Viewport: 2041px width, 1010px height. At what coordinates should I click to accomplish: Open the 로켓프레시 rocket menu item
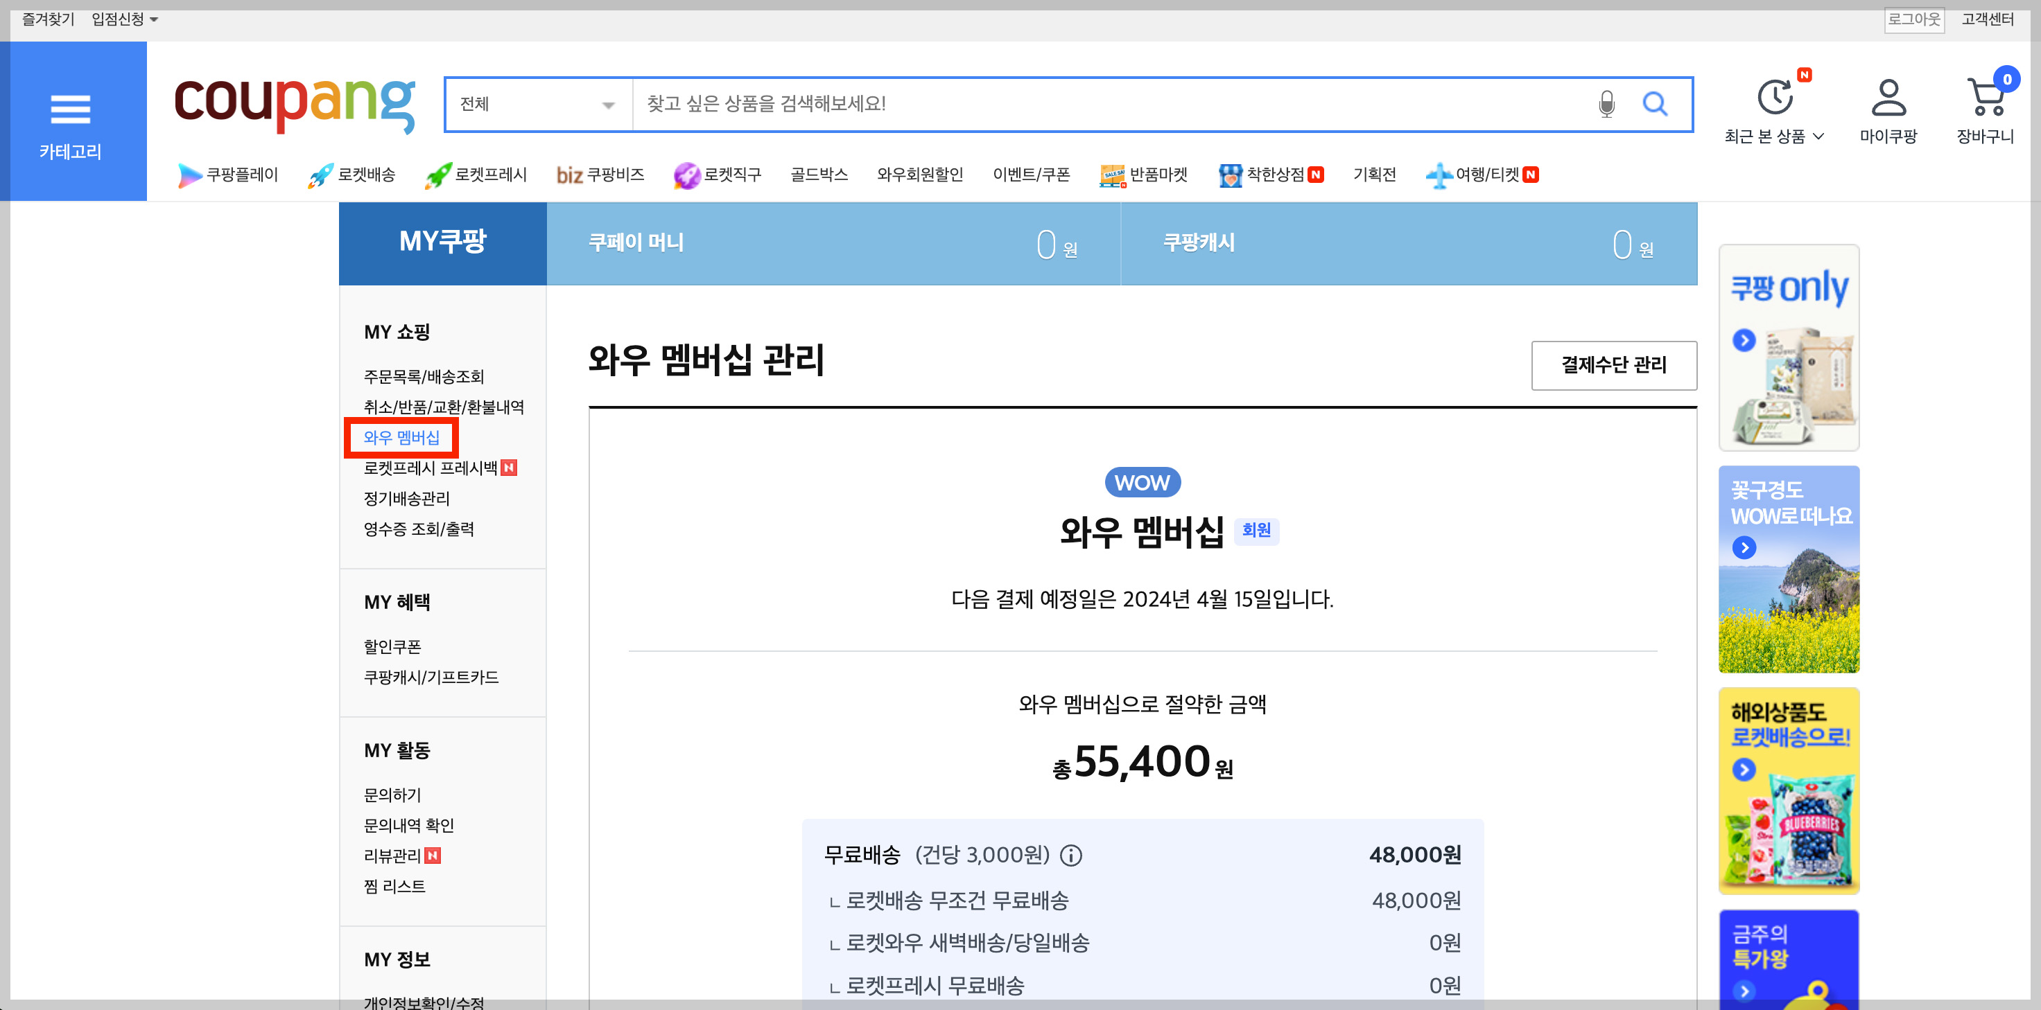476,174
